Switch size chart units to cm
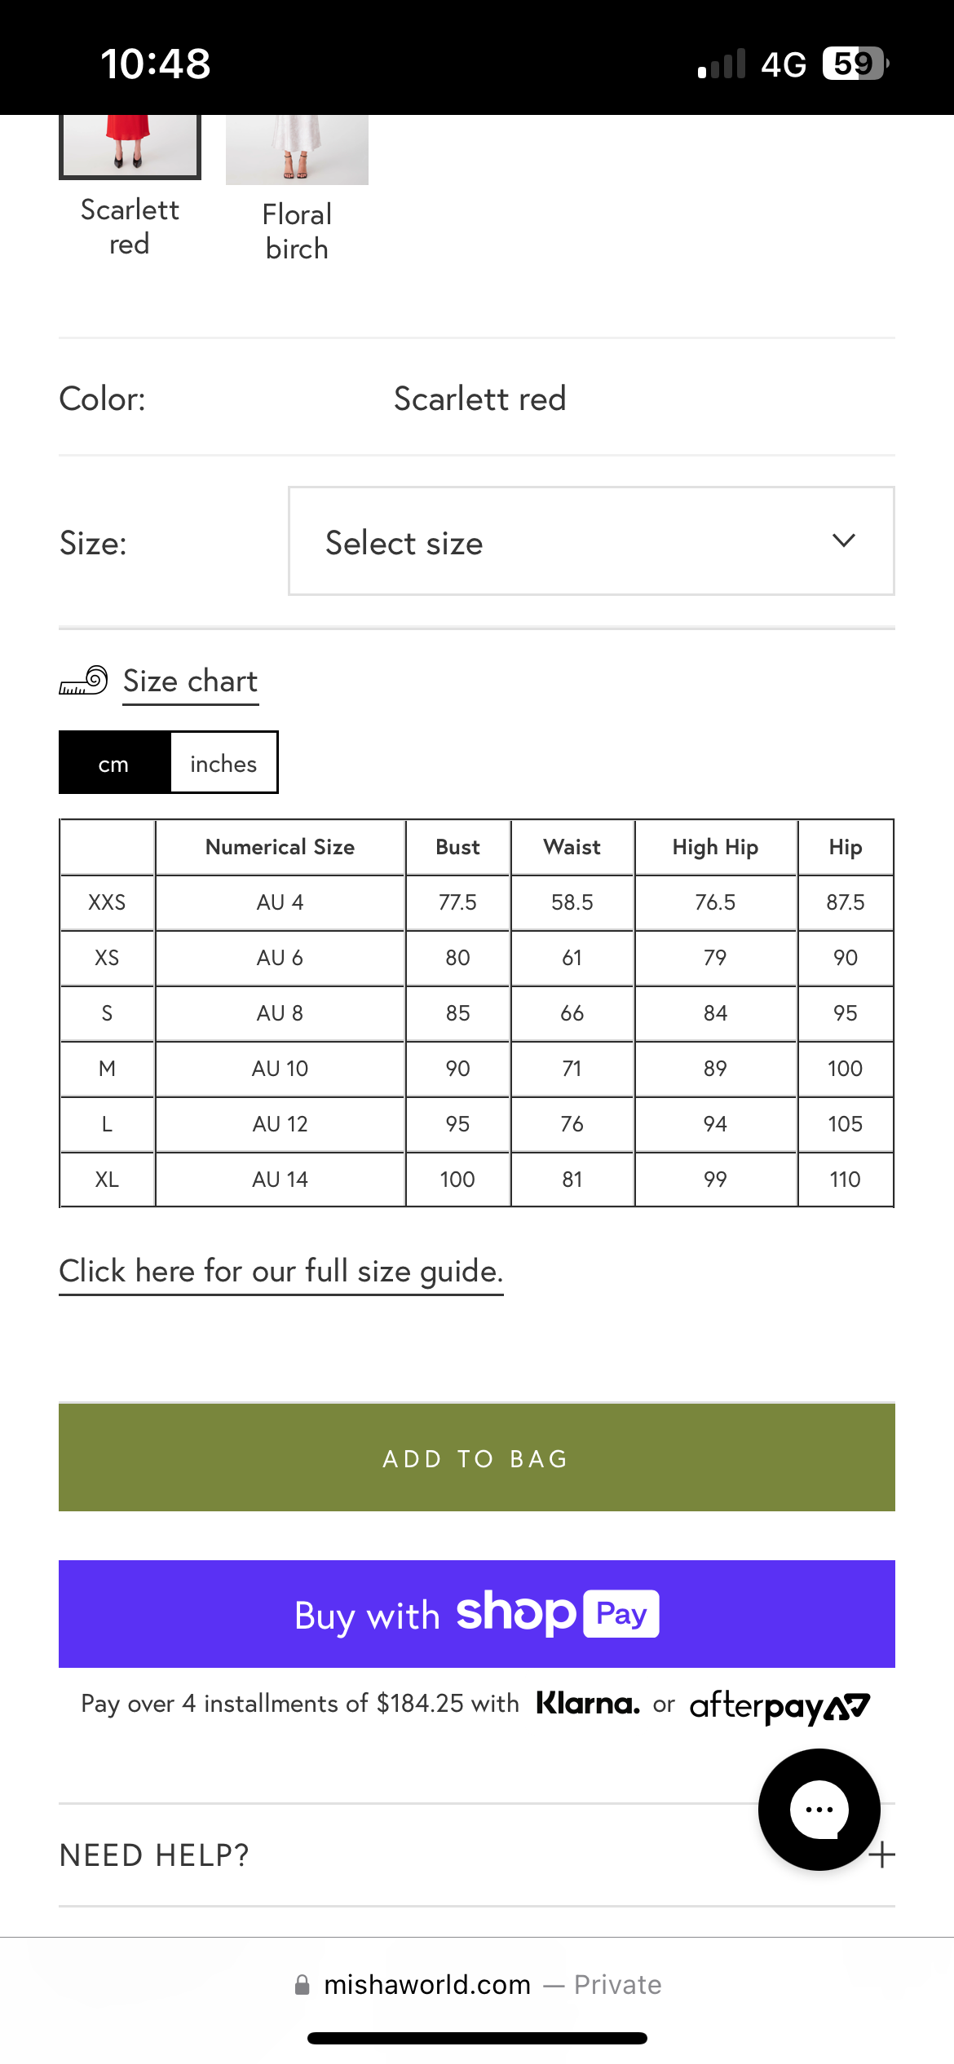This screenshot has height=2064, width=954. (114, 763)
